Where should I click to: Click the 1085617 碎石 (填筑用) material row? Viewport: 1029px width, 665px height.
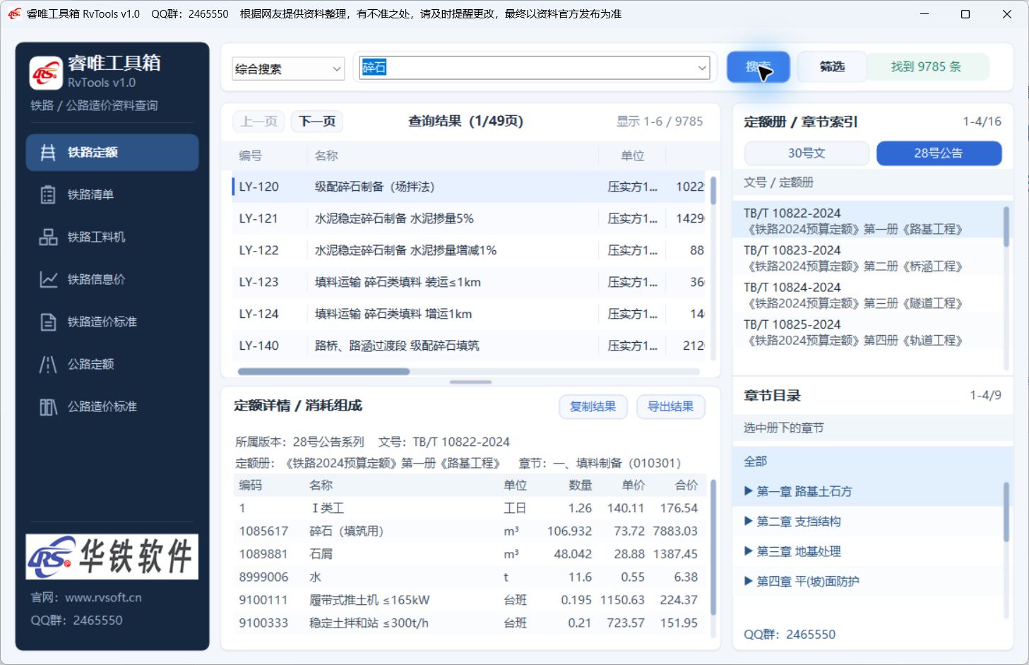point(469,531)
